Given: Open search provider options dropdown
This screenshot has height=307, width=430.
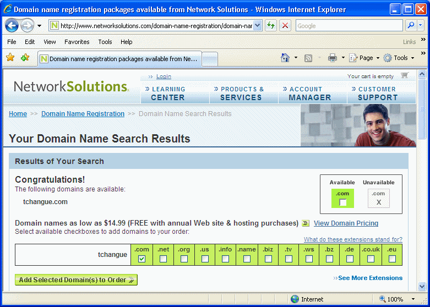Looking at the screenshot, I should point(421,25).
